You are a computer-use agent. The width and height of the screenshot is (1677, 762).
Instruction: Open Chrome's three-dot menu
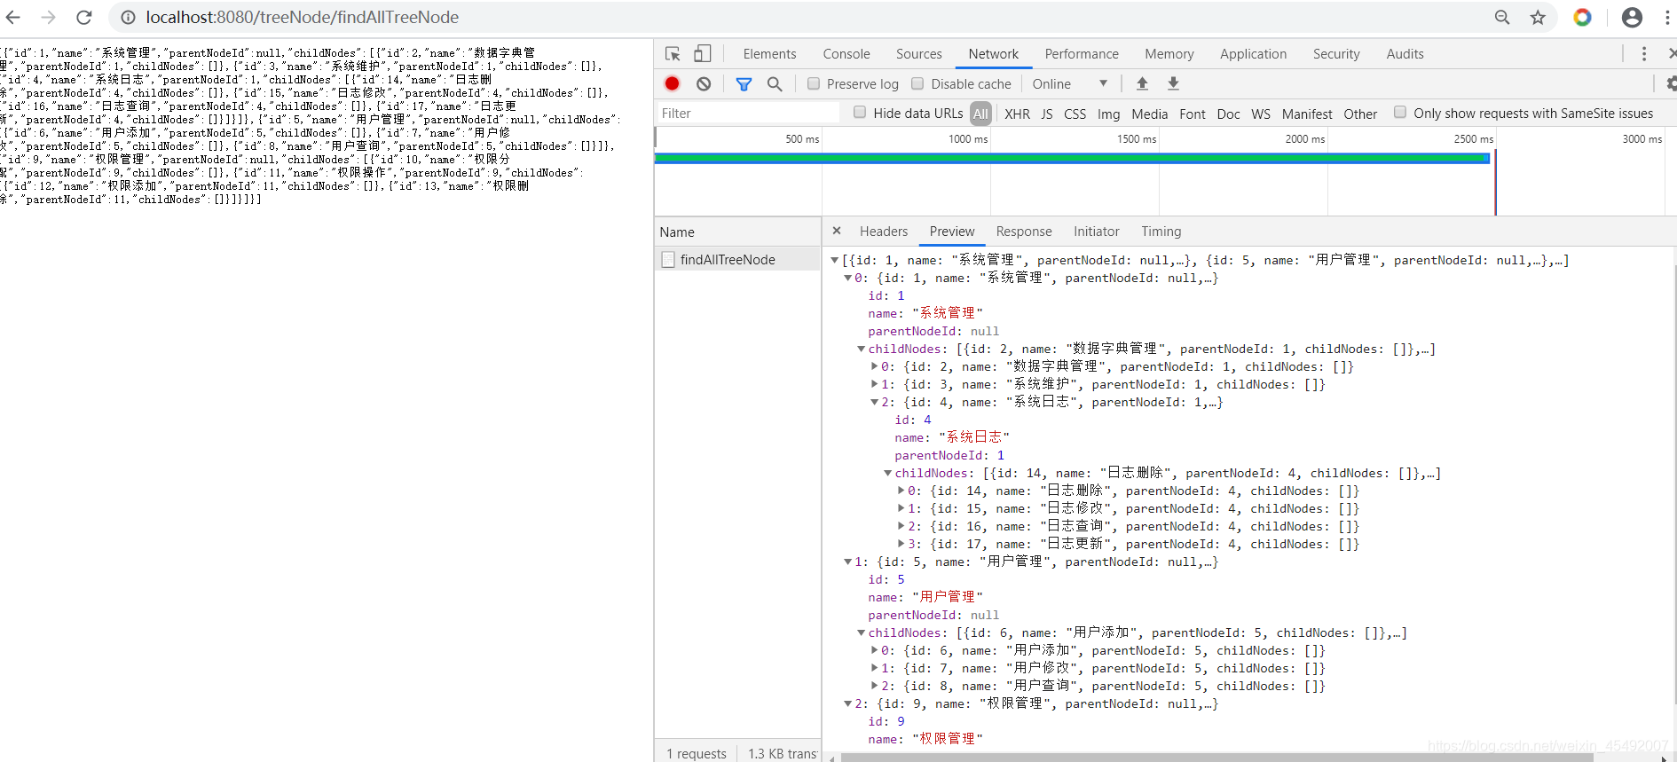[x=1667, y=17]
